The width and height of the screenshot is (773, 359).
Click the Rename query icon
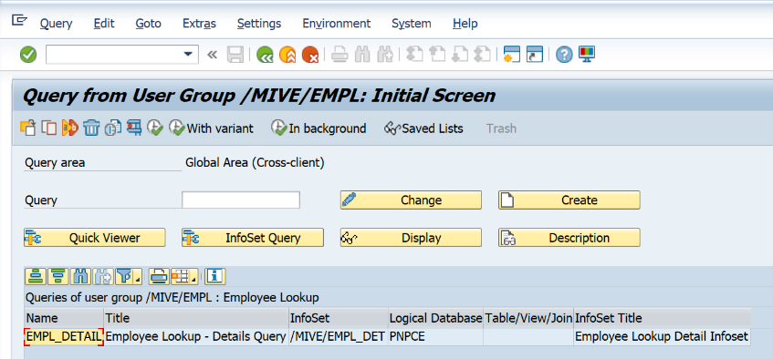click(x=70, y=128)
